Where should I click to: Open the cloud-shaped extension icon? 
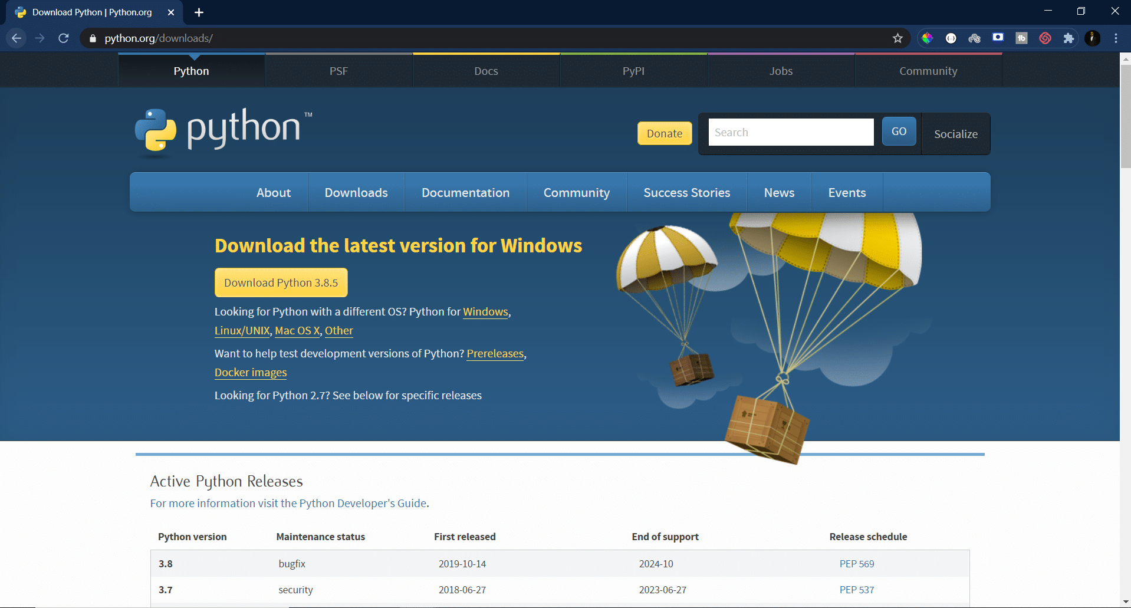pyautogui.click(x=974, y=38)
